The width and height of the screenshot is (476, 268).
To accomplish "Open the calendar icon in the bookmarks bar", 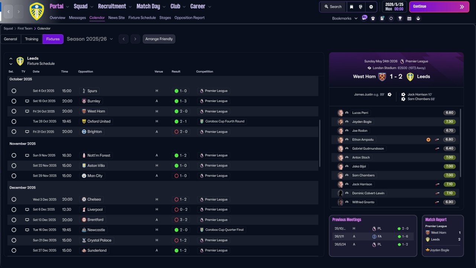I will 409,18.
